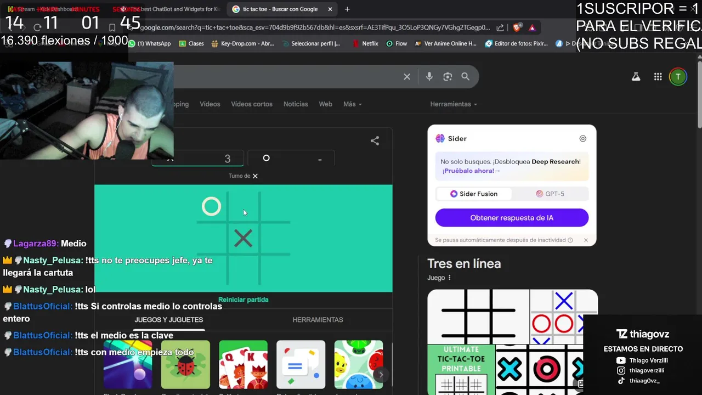The height and width of the screenshot is (395, 702).
Task: Open the WhatsApp bookmark
Action: pos(150,43)
